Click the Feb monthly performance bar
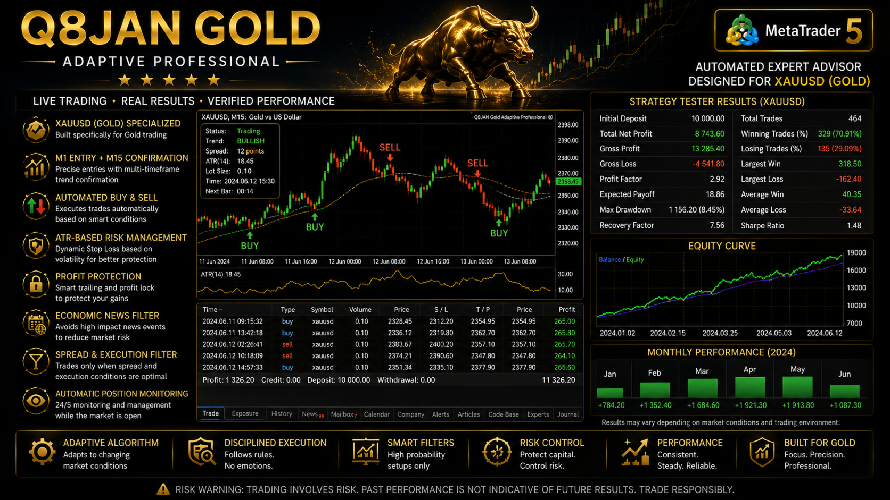The width and height of the screenshot is (890, 500). pyautogui.click(x=655, y=389)
